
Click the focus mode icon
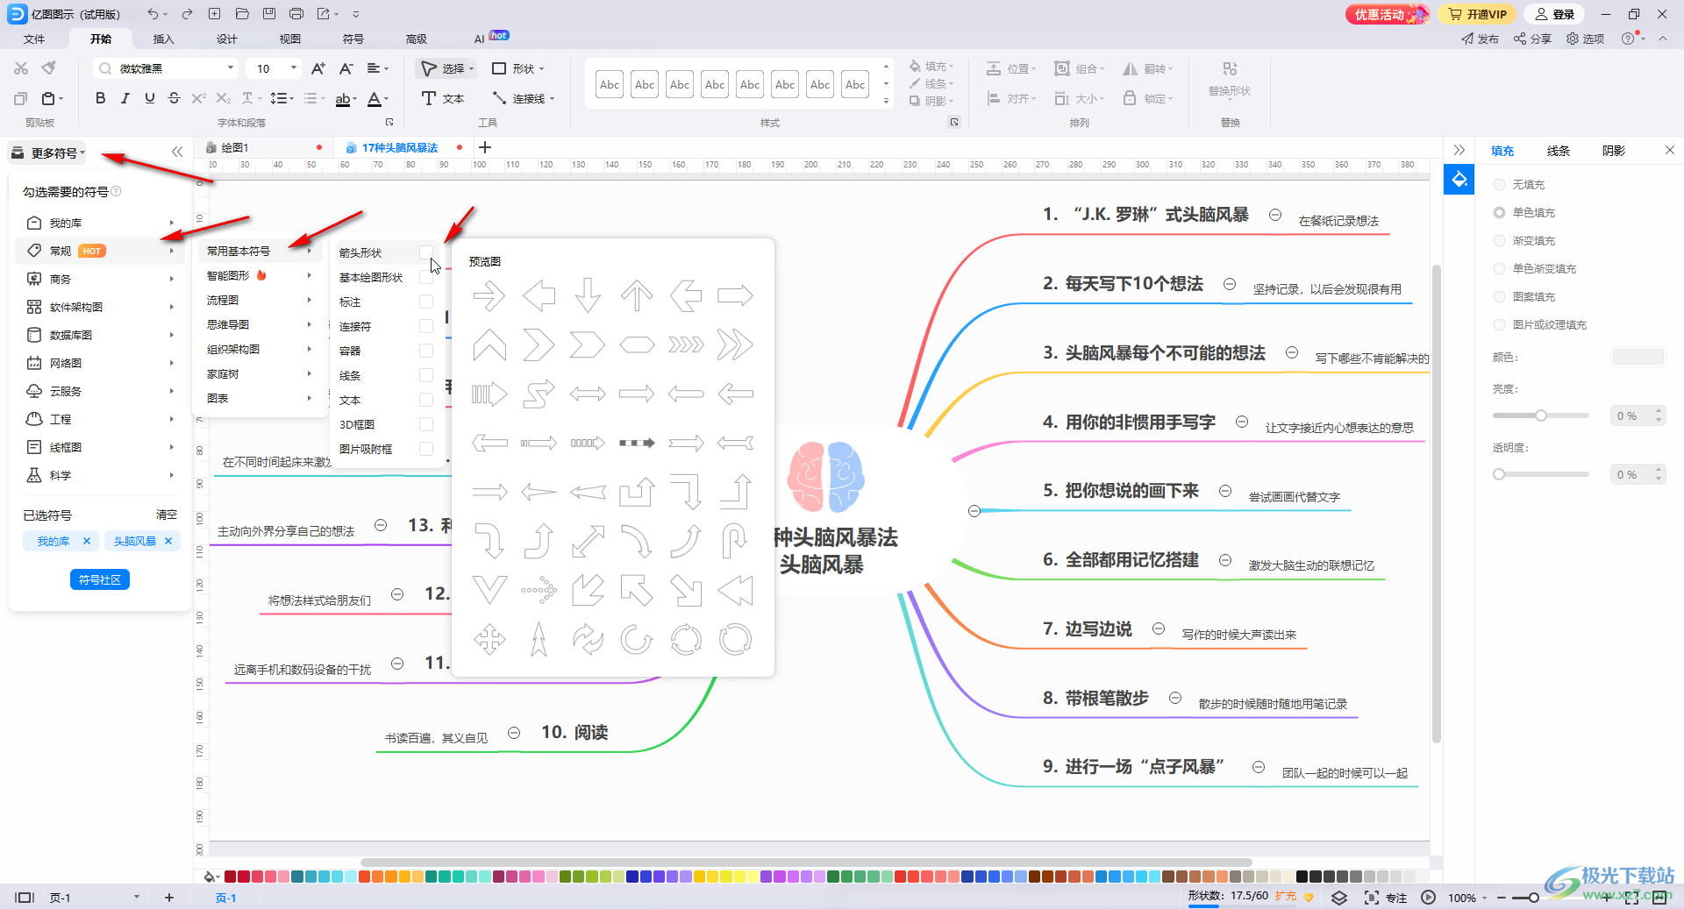click(x=1385, y=898)
